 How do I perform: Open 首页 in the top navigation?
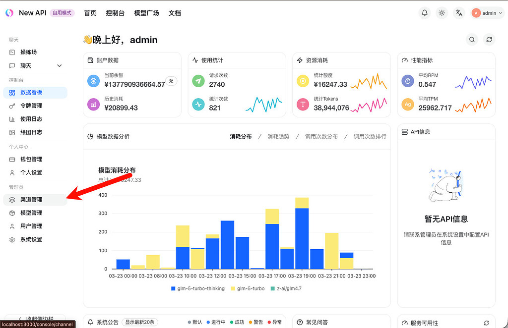(x=90, y=13)
